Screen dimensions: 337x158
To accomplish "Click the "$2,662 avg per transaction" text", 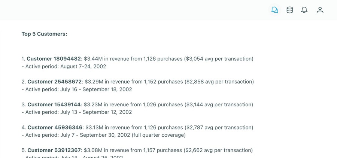I will pyautogui.click(x=218, y=150).
